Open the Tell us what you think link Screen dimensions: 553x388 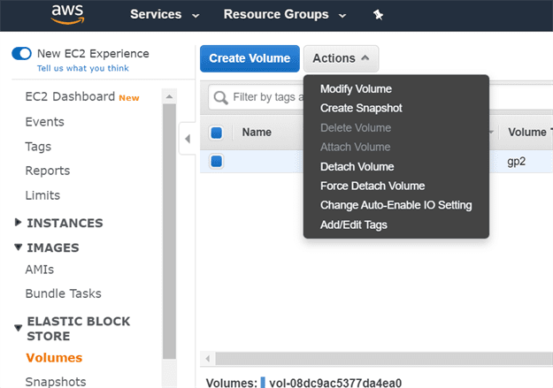82,68
